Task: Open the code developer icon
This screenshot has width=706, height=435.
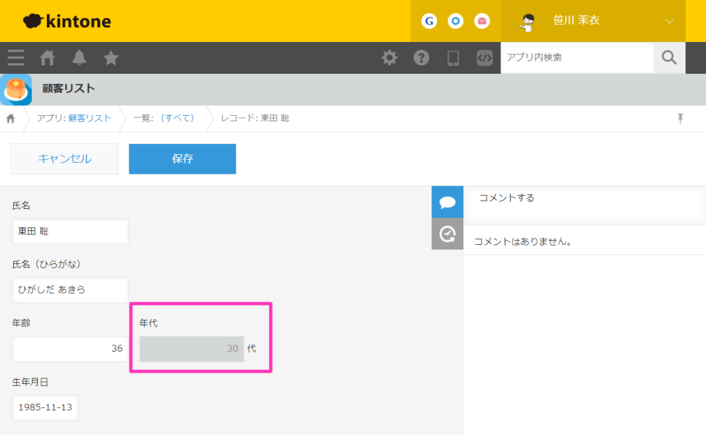Action: tap(485, 58)
